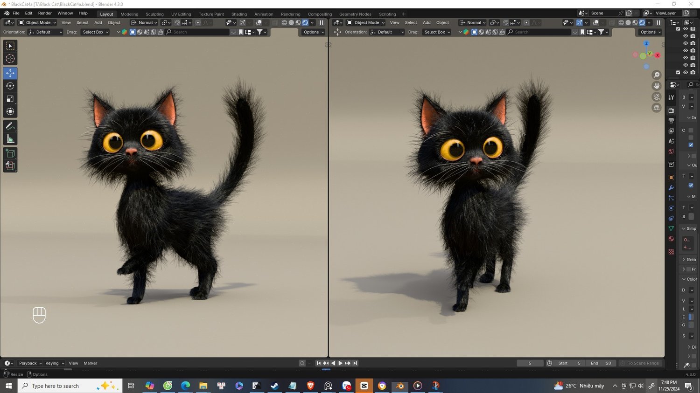Open the Render menu

(45, 13)
